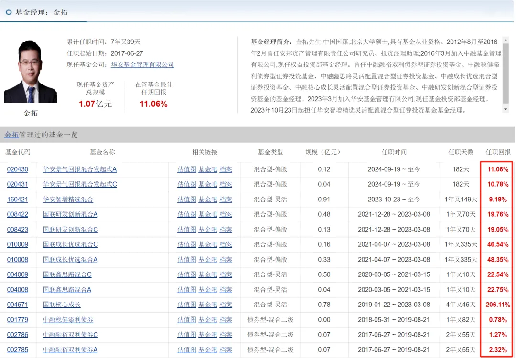The image size is (516, 358).
Task: Click scrollbar up arrow in manager bio
Action: click(505, 41)
